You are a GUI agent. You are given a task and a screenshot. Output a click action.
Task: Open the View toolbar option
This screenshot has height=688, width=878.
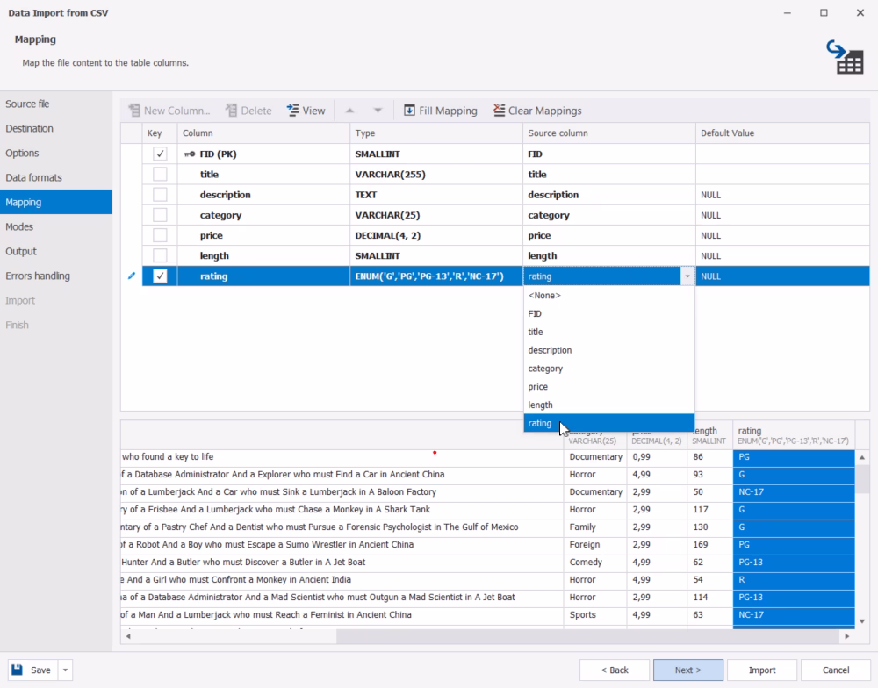[306, 111]
